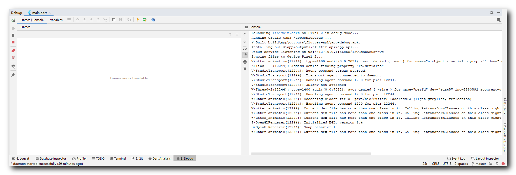
Task: Click the Step Over icon
Action: click(x=78, y=20)
